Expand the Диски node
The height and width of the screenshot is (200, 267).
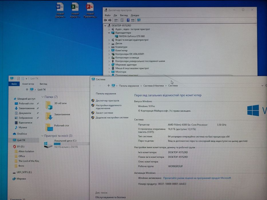pyautogui.click(x=109, y=43)
